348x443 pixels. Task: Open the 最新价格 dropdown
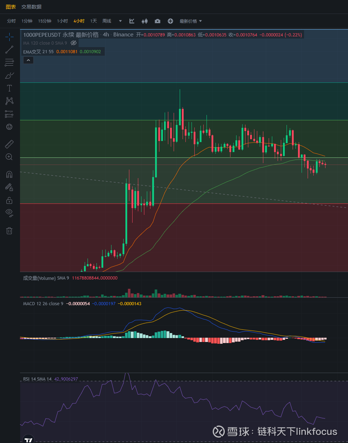[x=191, y=21]
